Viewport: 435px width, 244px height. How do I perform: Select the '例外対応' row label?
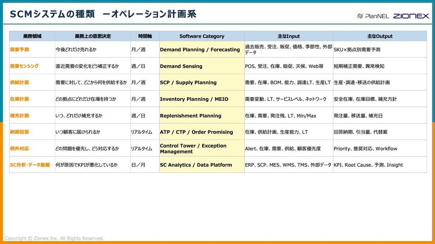(20, 149)
